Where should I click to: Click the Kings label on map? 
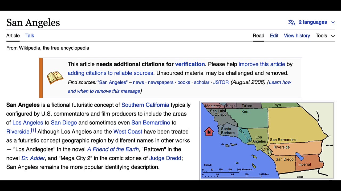point(231,106)
